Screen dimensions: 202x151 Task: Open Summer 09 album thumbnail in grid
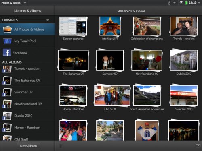click(110, 60)
